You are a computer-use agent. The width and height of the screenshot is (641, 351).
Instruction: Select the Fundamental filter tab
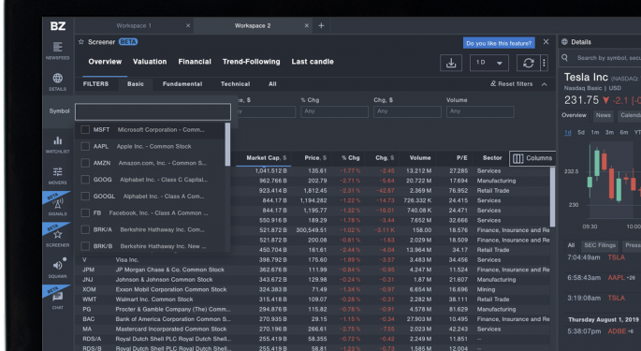[x=182, y=84]
